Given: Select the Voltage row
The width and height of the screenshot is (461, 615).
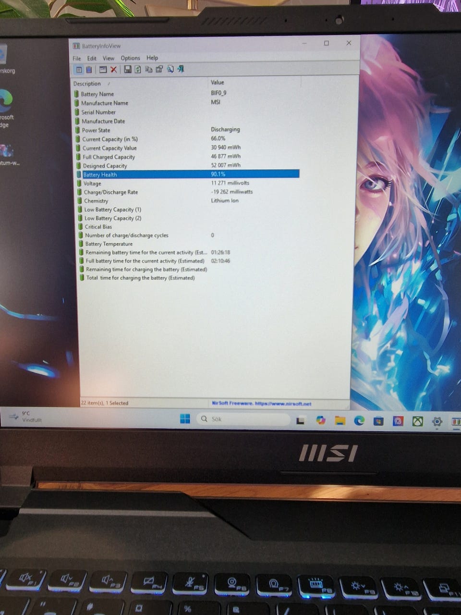Looking at the screenshot, I should pos(188,183).
